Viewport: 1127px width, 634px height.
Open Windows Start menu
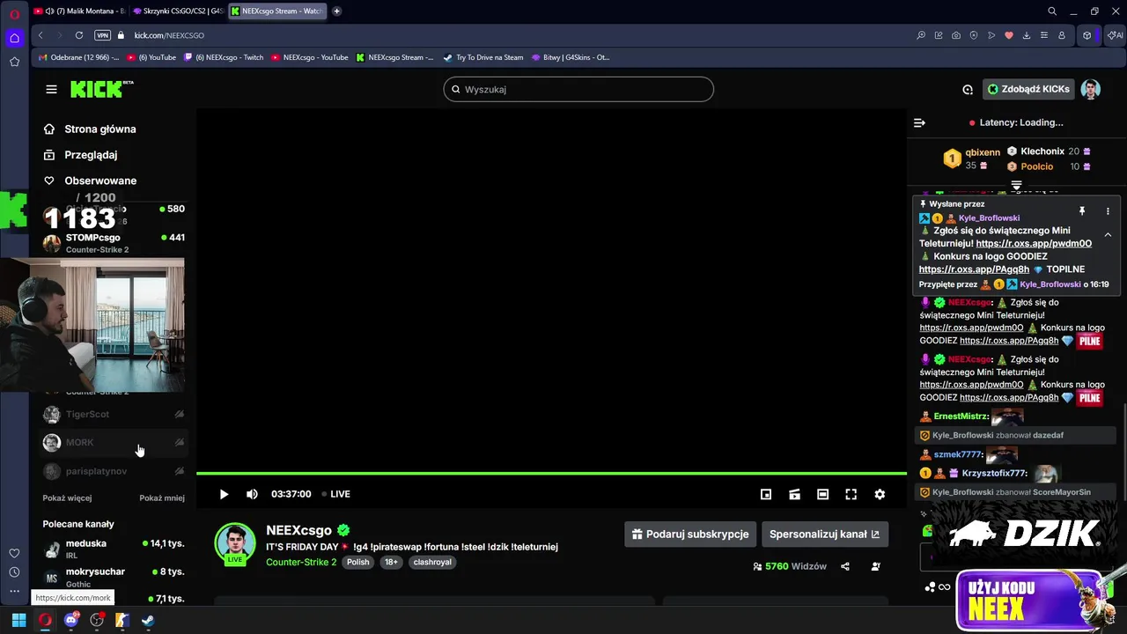[18, 620]
